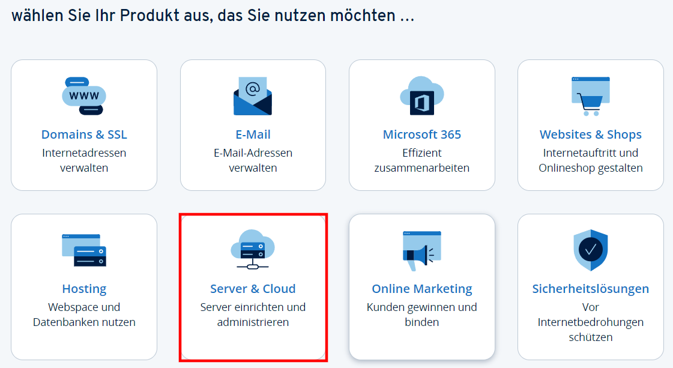Open the Microsoft 365 link

point(422,134)
